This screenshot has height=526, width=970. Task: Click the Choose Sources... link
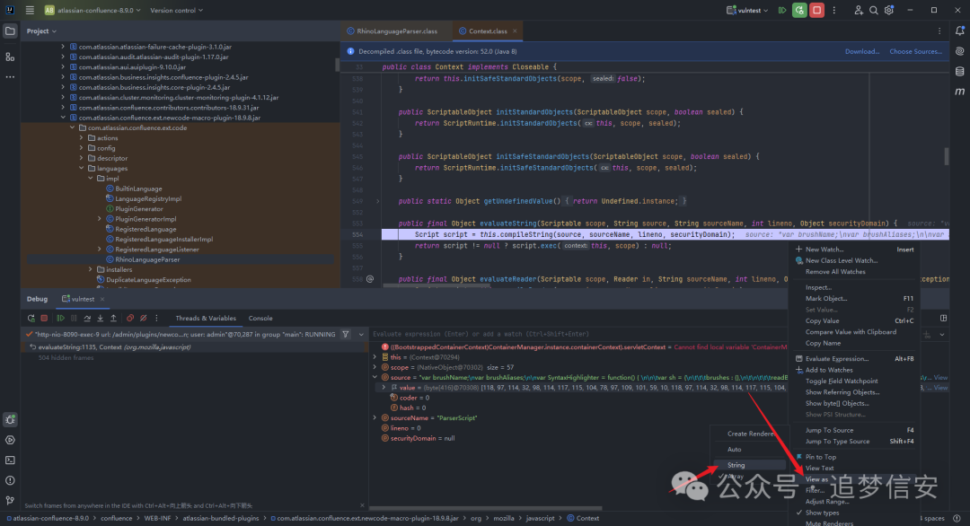click(x=915, y=51)
